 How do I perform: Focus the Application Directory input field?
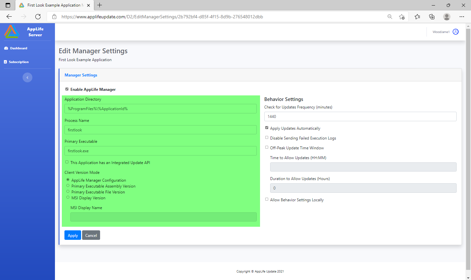(161, 109)
